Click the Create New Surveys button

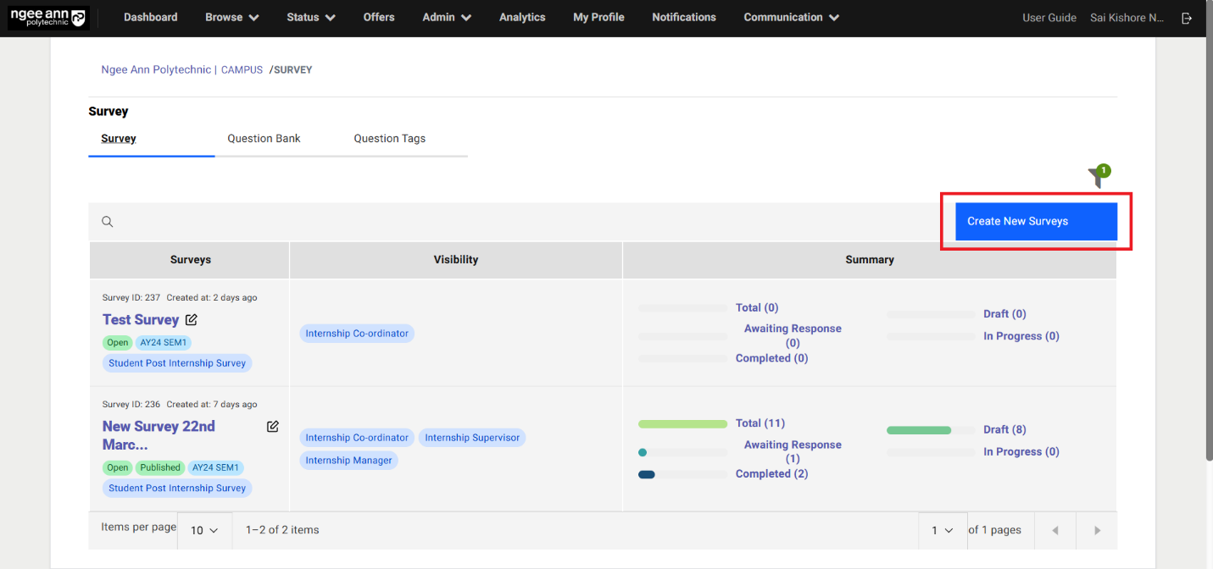pyautogui.click(x=1036, y=221)
